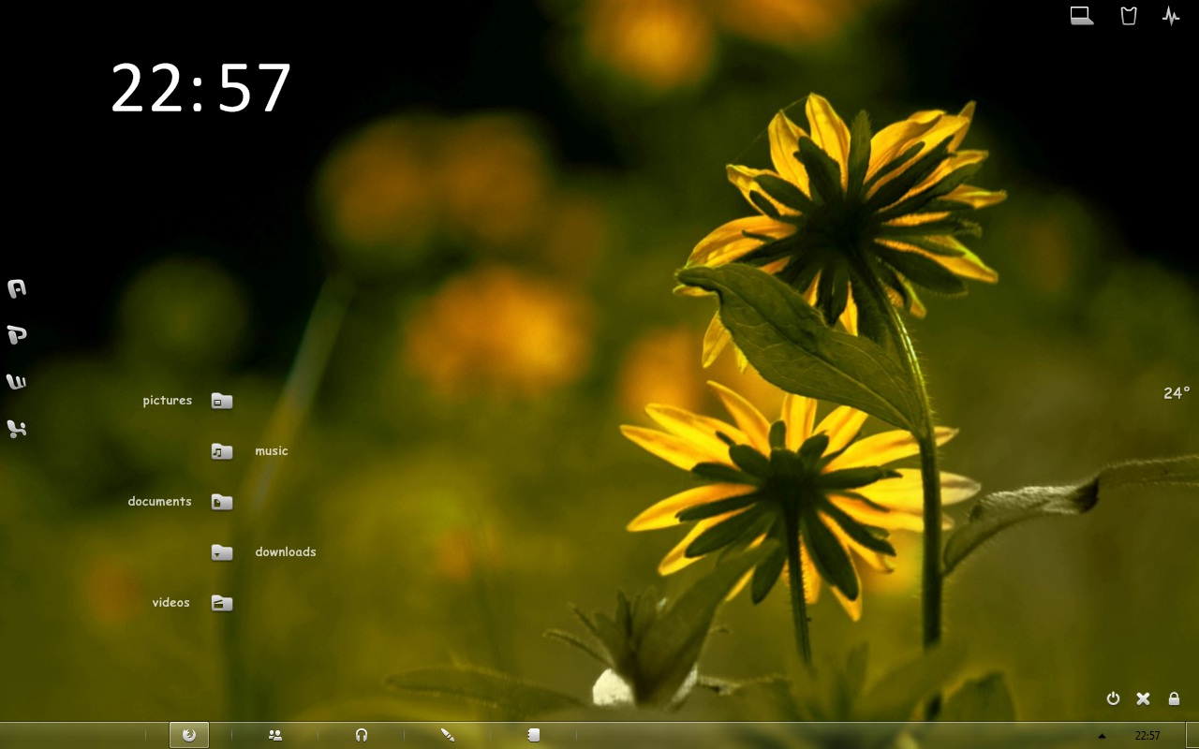Image resolution: width=1199 pixels, height=749 pixels.
Task: Open the paintbrush taskbar icon
Action: pyautogui.click(x=448, y=735)
